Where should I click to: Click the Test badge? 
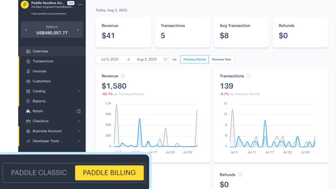[71, 3]
